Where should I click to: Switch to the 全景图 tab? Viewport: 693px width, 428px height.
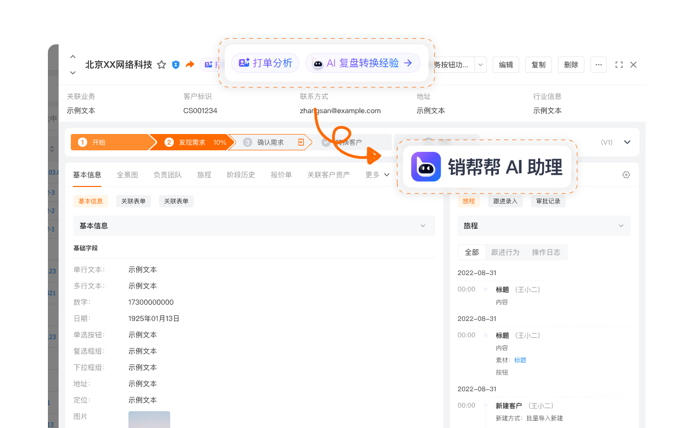pos(127,175)
